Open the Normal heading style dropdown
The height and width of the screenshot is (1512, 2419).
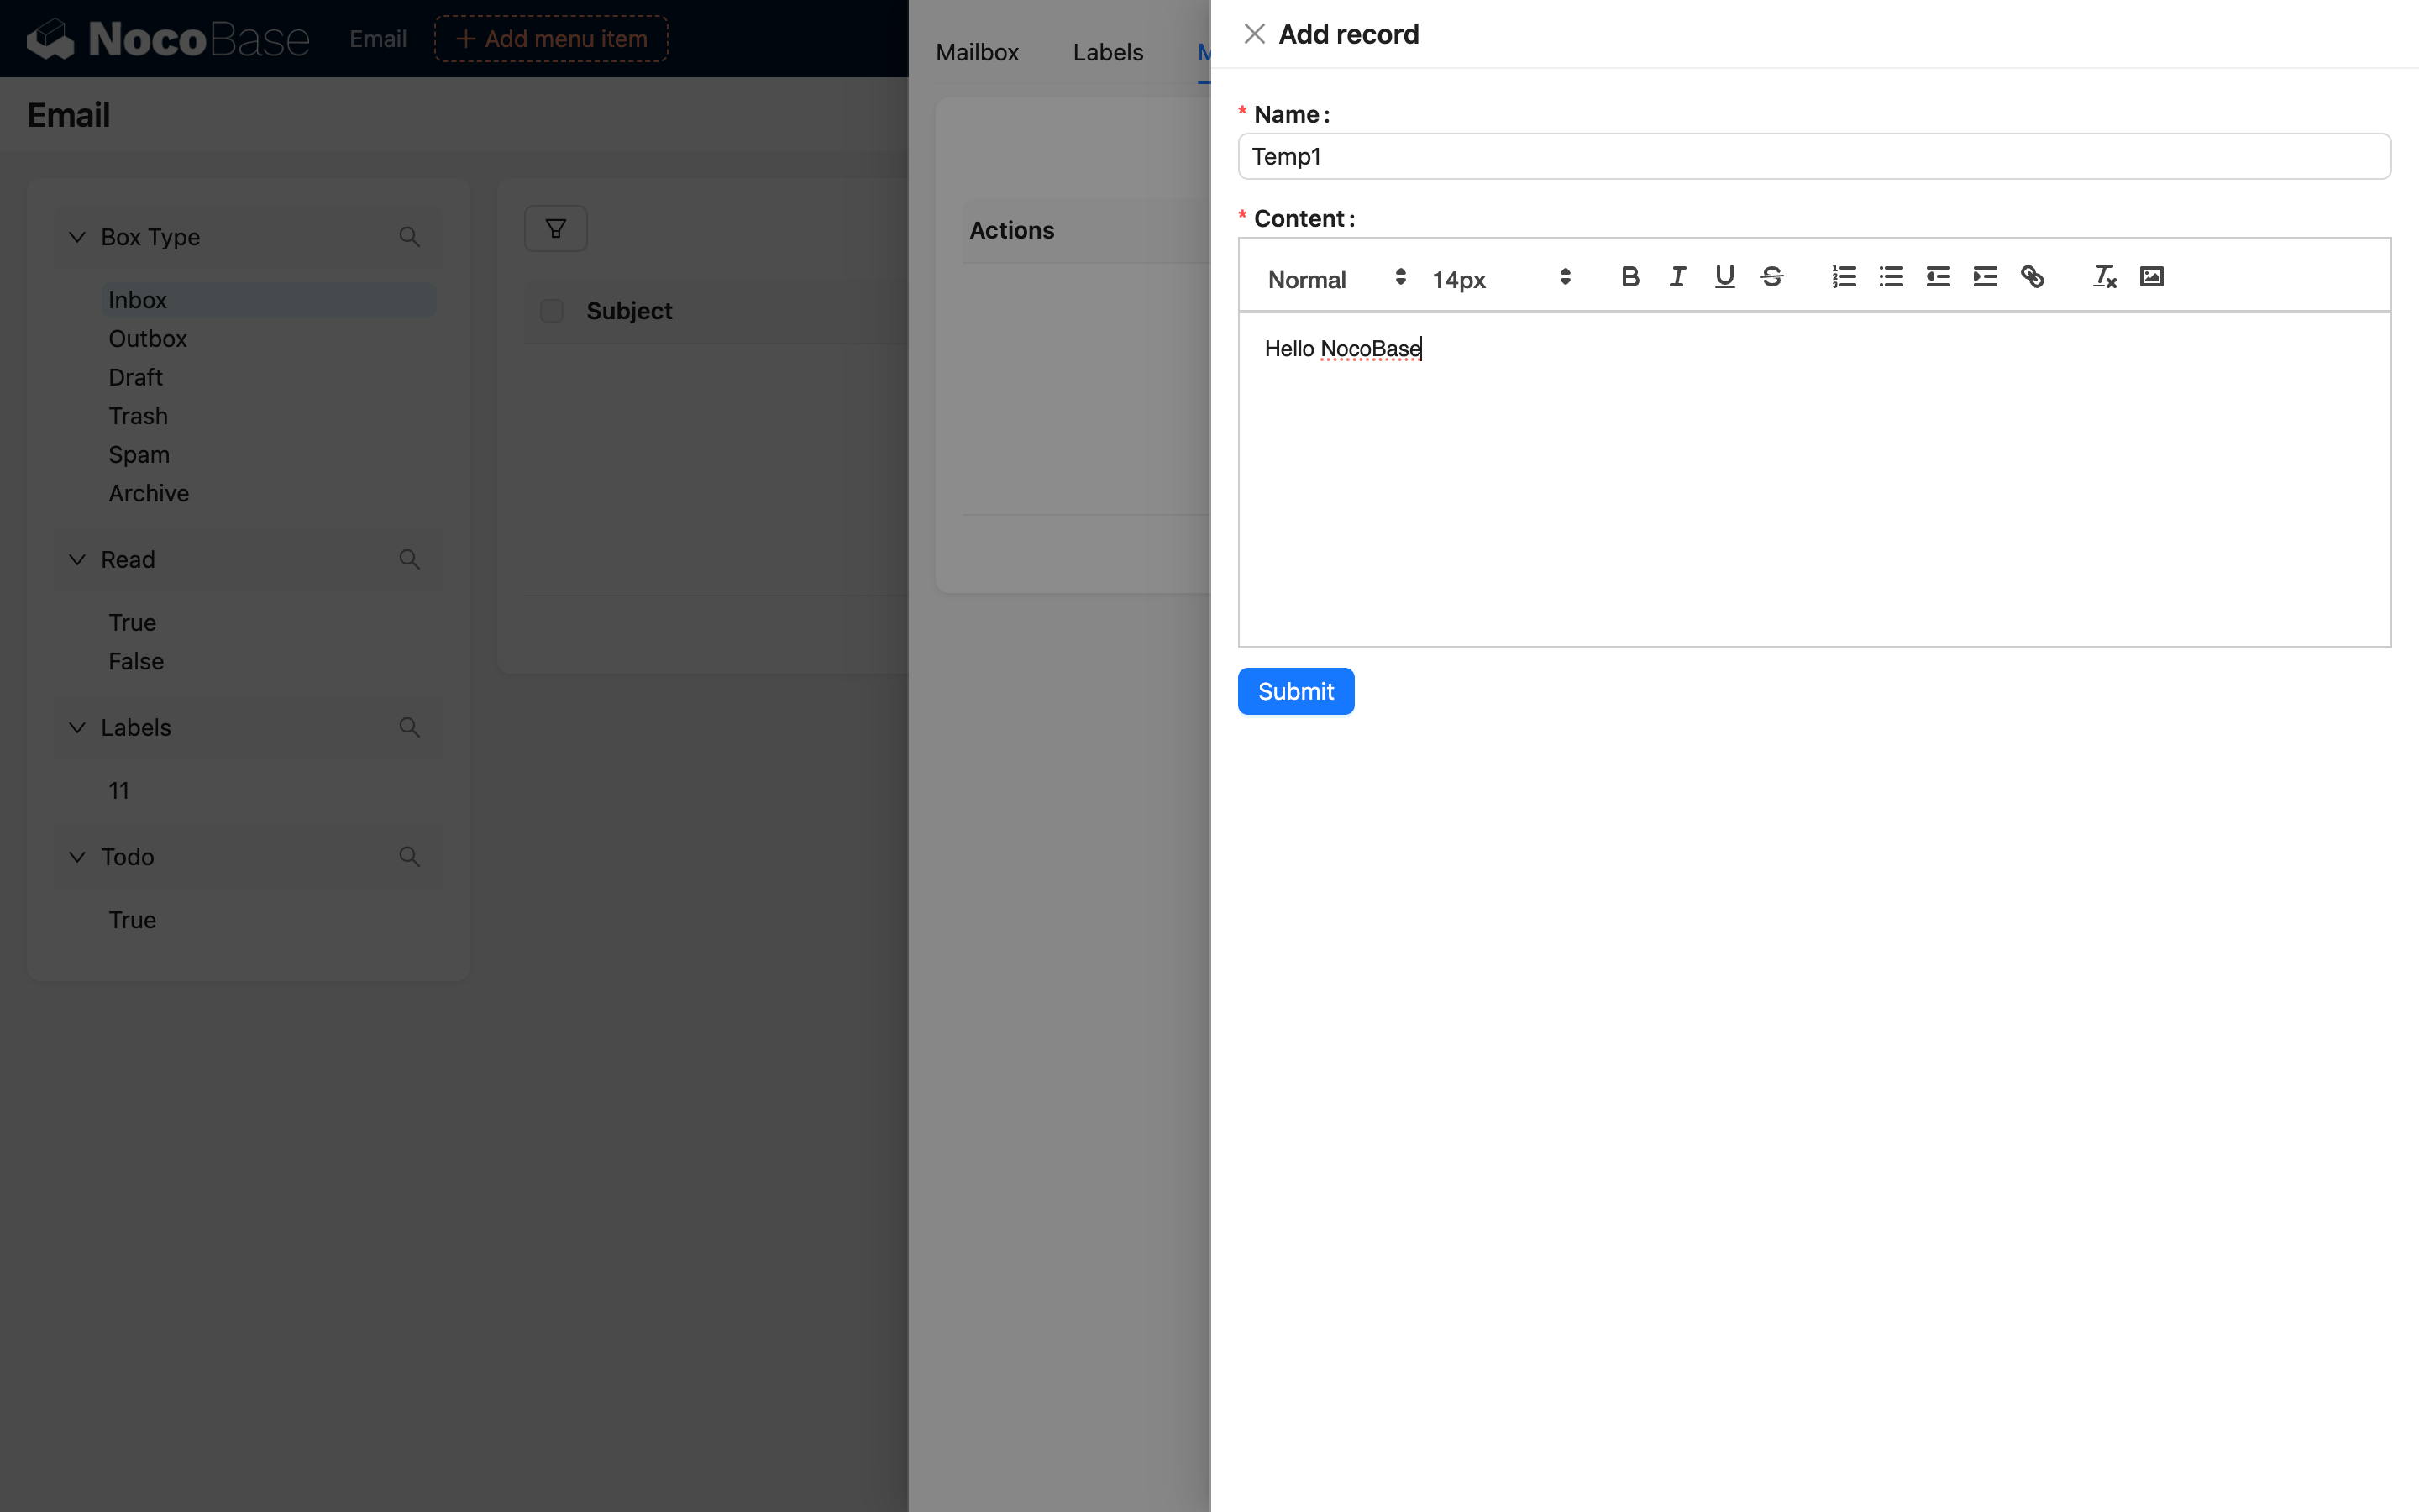tap(1335, 279)
